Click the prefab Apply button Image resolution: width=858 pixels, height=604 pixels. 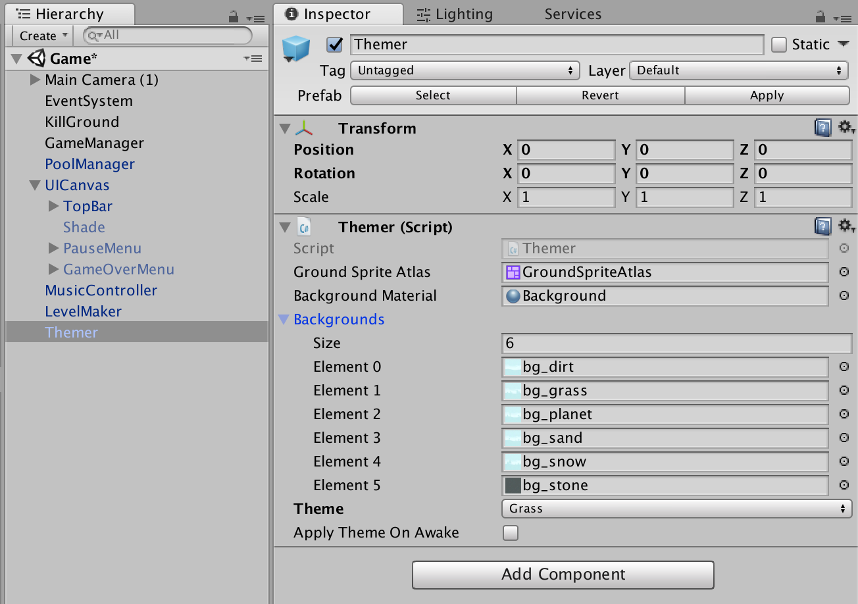coord(767,95)
